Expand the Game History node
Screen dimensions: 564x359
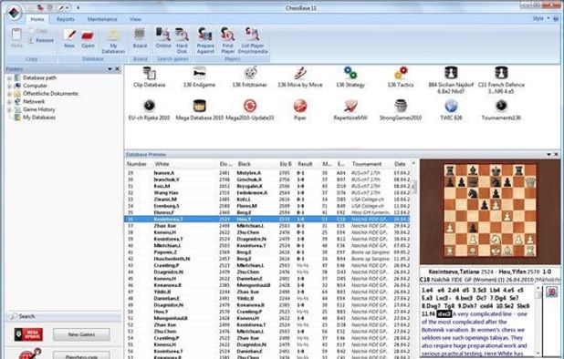[x=10, y=109]
